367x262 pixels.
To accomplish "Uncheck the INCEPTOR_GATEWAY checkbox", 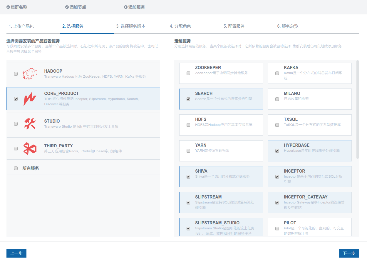I will pos(277,203).
